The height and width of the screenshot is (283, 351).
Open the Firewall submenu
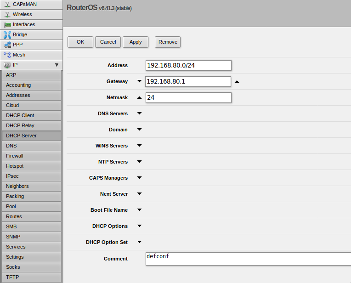coord(31,156)
